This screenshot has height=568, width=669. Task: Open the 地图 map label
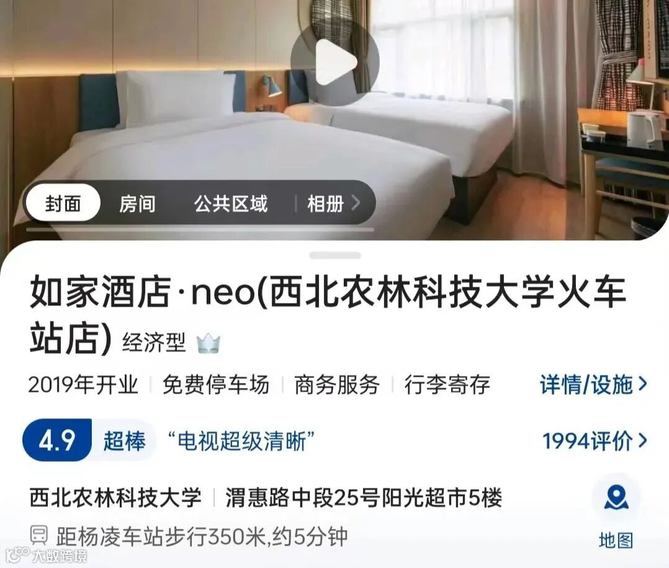point(616,540)
